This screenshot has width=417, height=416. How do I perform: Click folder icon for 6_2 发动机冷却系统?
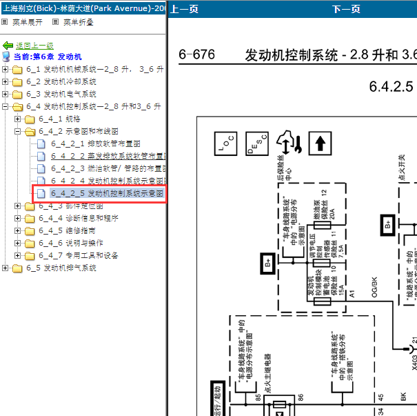(17, 81)
